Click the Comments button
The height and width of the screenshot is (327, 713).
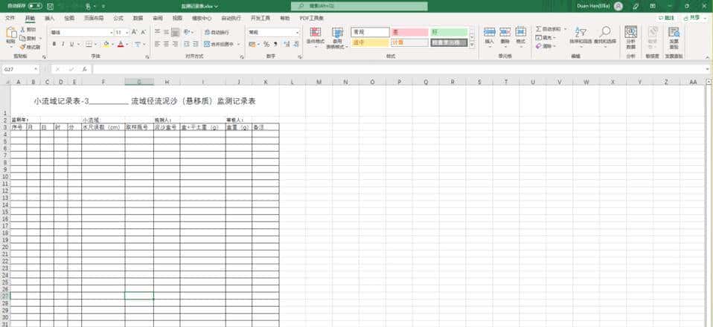click(x=667, y=18)
